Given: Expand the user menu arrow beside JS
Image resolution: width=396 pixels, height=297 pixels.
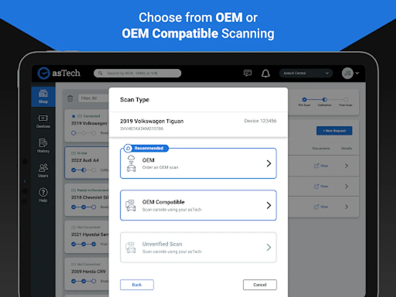Looking at the screenshot, I should pos(357,73).
